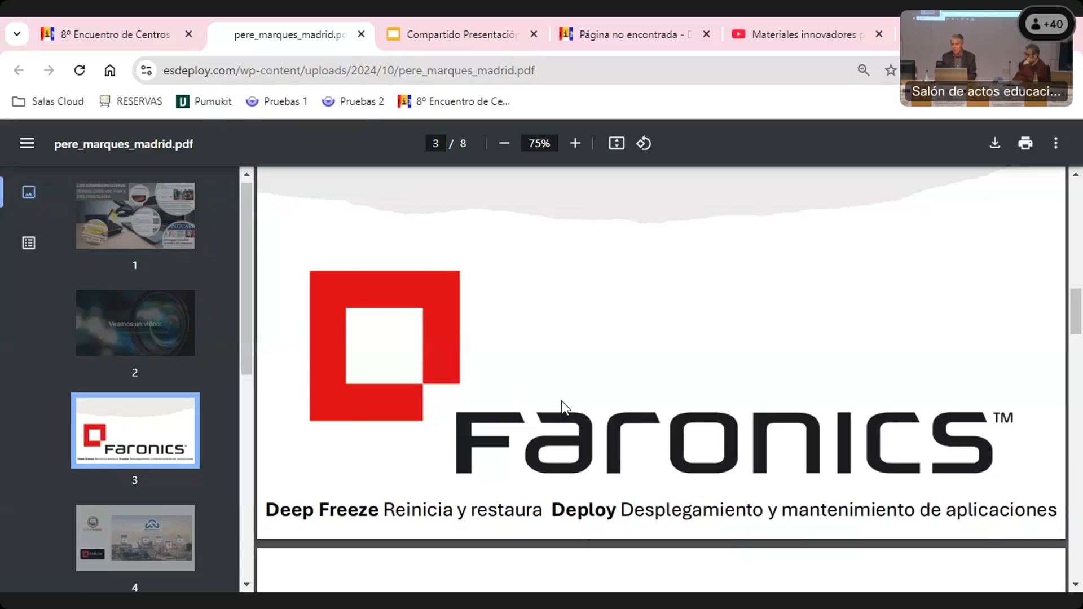Click the document scrollbar up arrow
The image size is (1083, 609).
click(x=1076, y=174)
